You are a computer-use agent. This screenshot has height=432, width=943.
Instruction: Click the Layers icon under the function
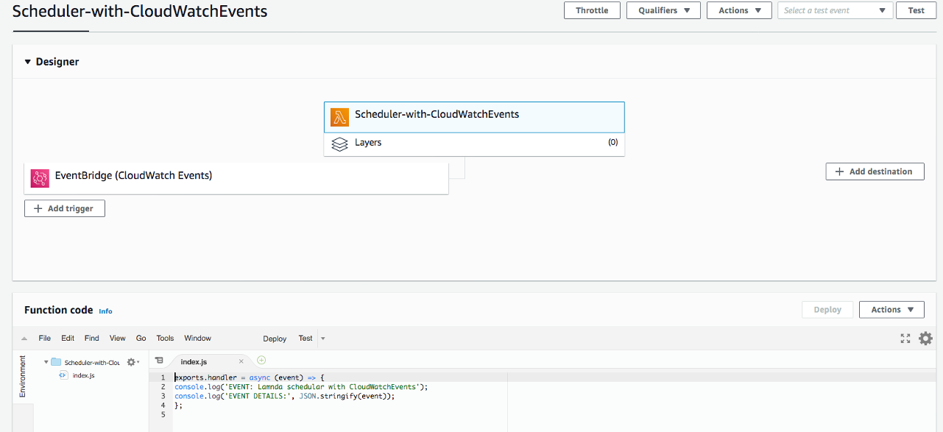click(x=339, y=143)
